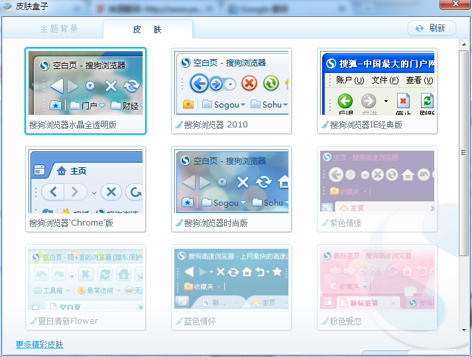The image size is (472, 357).
Task: Click pencil icon beside 紫色情缘 label
Action: click(324, 223)
